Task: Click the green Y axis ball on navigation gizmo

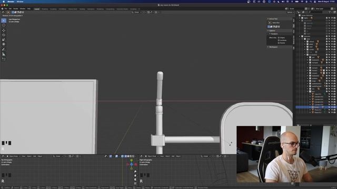Action: click(x=132, y=160)
